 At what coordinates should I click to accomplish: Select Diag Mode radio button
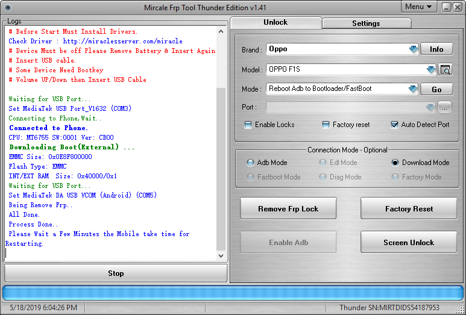tap(323, 177)
